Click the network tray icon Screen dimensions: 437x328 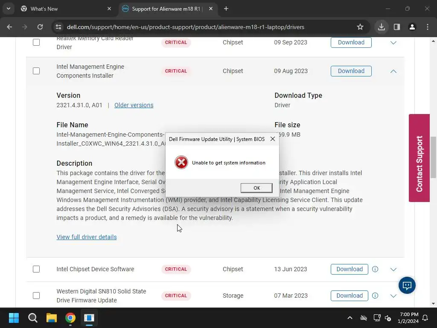point(377,318)
